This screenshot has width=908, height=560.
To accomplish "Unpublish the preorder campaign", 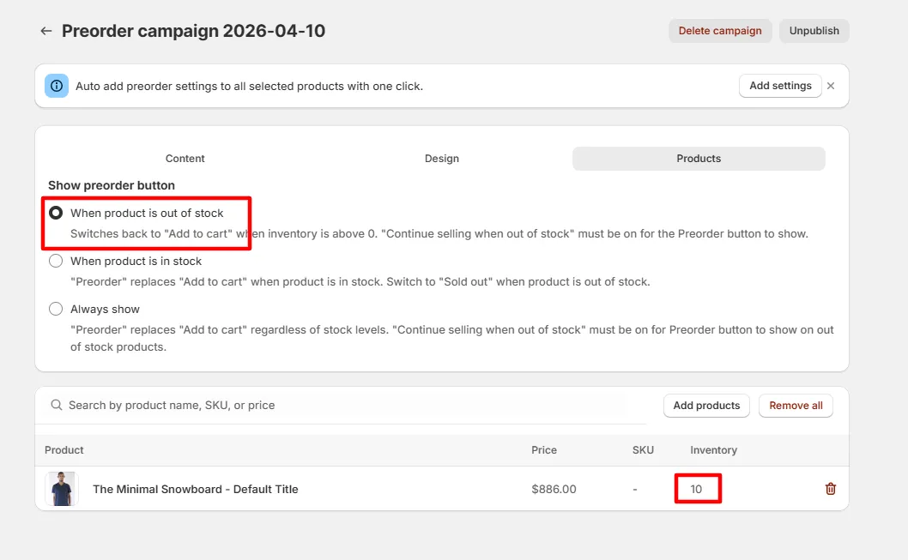I will pos(814,31).
